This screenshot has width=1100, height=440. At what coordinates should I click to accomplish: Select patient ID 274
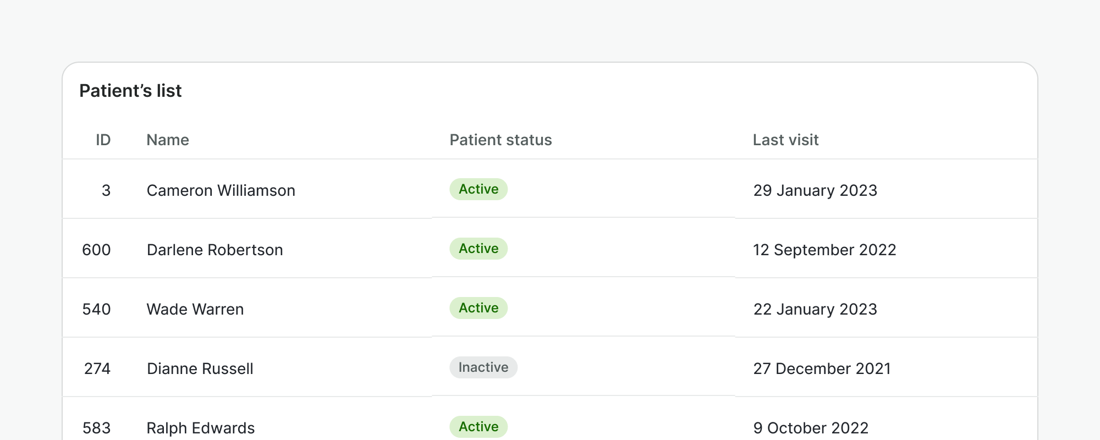click(97, 369)
